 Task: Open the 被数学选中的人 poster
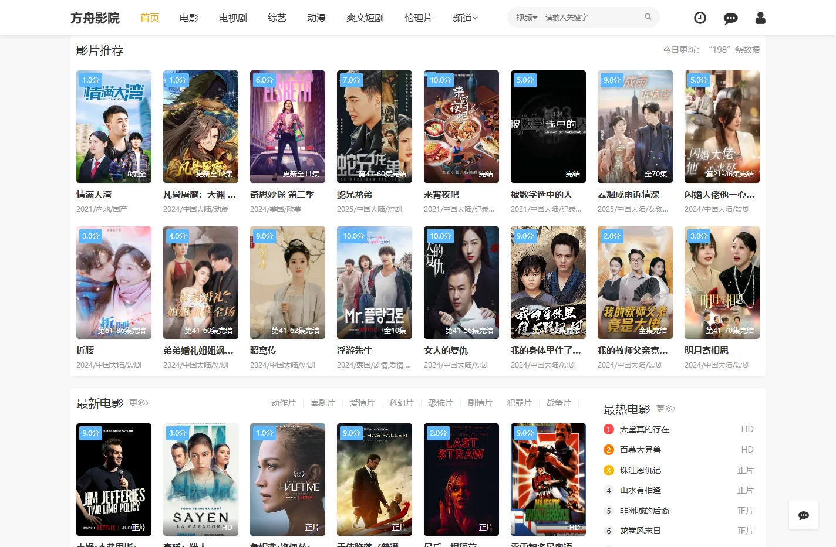tap(548, 127)
